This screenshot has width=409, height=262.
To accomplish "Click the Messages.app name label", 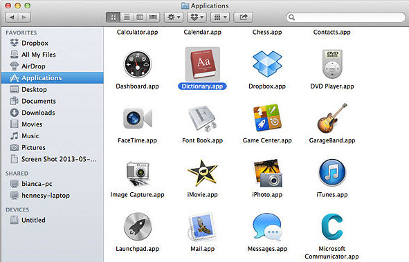I will click(267, 249).
